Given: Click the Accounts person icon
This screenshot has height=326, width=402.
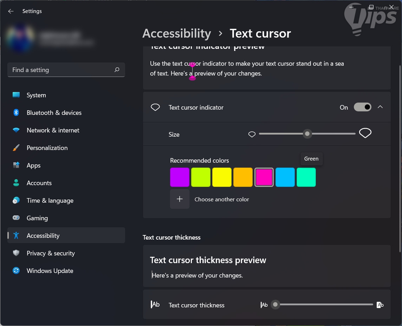Looking at the screenshot, I should (16, 183).
